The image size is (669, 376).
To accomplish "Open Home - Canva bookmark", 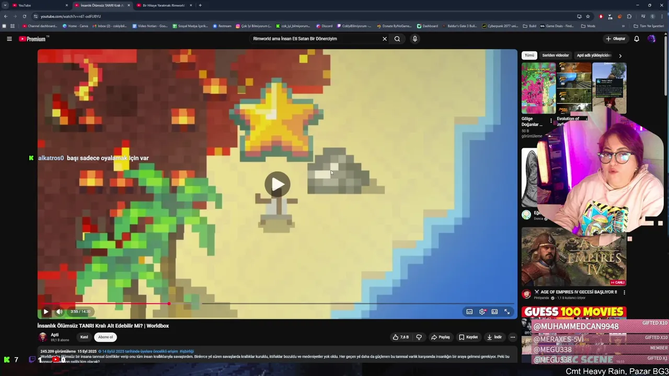I will tap(75, 26).
